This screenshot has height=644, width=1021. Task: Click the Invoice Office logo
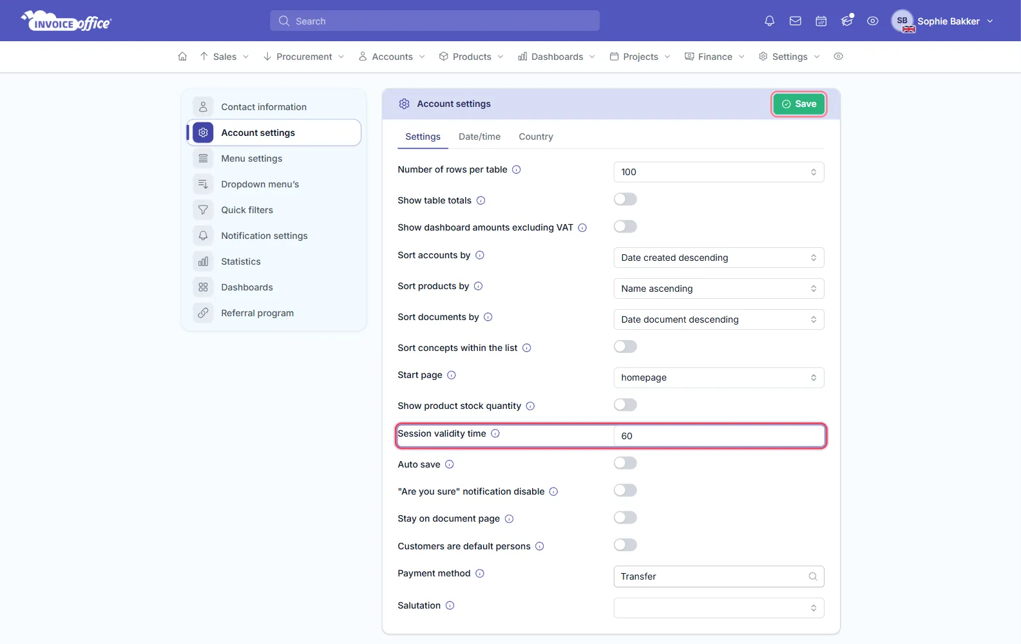pyautogui.click(x=66, y=21)
